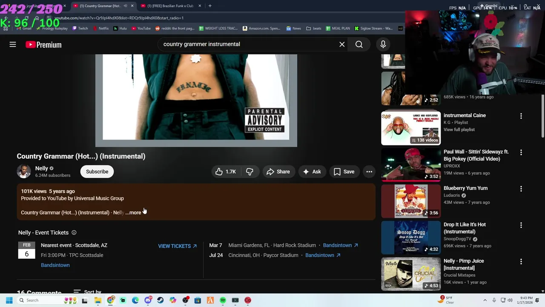
Task: Open options for Paul Wall Sittin' Sidewayz video
Action: 521,152
